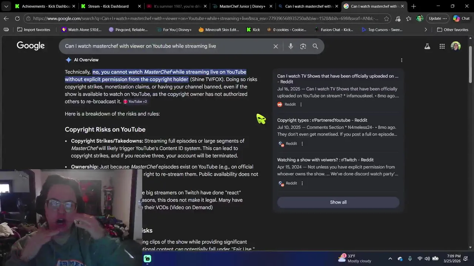
Task: Open Wi-Fi network settings in tray
Action: pos(420,259)
